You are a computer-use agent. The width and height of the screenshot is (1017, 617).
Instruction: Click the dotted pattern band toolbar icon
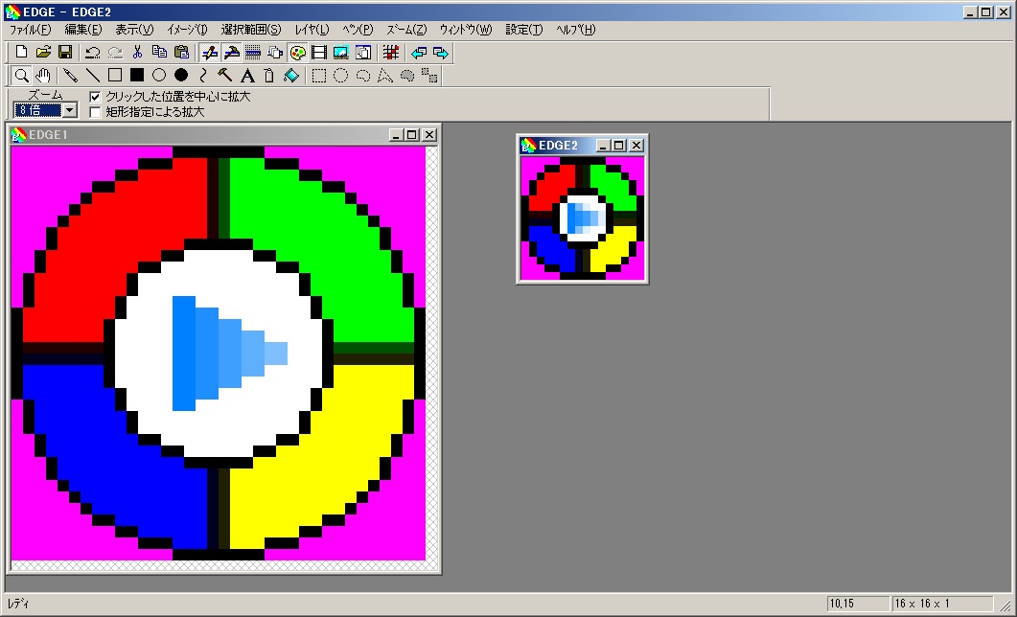(x=253, y=53)
